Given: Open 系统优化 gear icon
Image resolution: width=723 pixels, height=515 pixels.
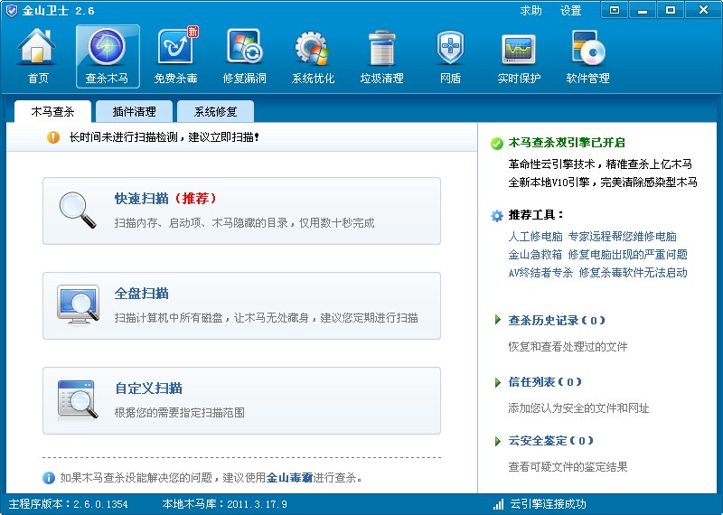Looking at the screenshot, I should [x=313, y=48].
